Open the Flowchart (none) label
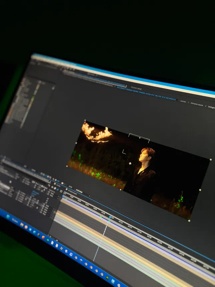215x287 pixels. pyautogui.click(x=136, y=88)
